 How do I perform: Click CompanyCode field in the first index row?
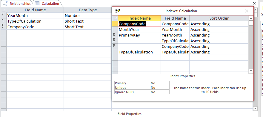pos(175,24)
